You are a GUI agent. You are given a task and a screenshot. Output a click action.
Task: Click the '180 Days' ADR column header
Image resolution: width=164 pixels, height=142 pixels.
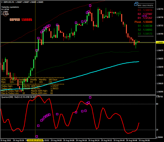coord(53,80)
